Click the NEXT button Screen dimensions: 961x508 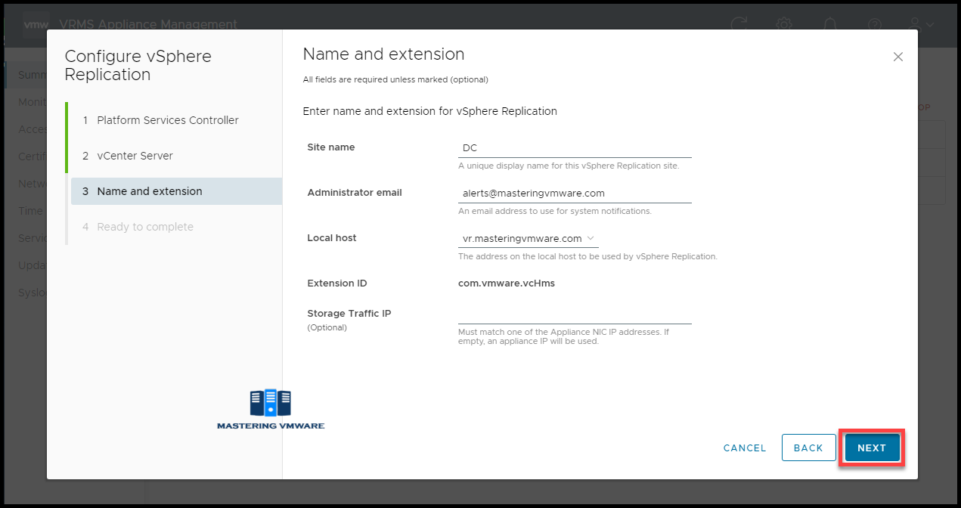click(872, 448)
